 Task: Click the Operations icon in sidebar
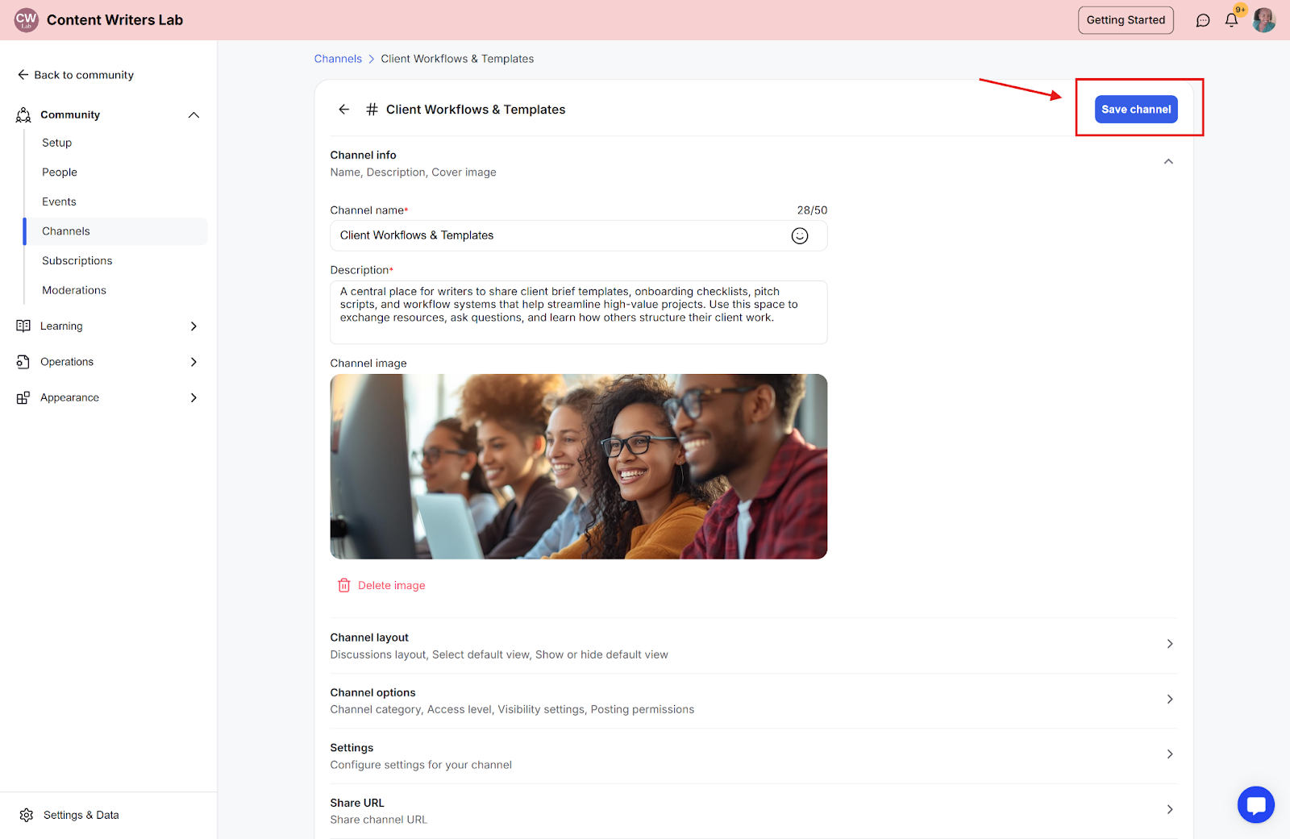(23, 362)
